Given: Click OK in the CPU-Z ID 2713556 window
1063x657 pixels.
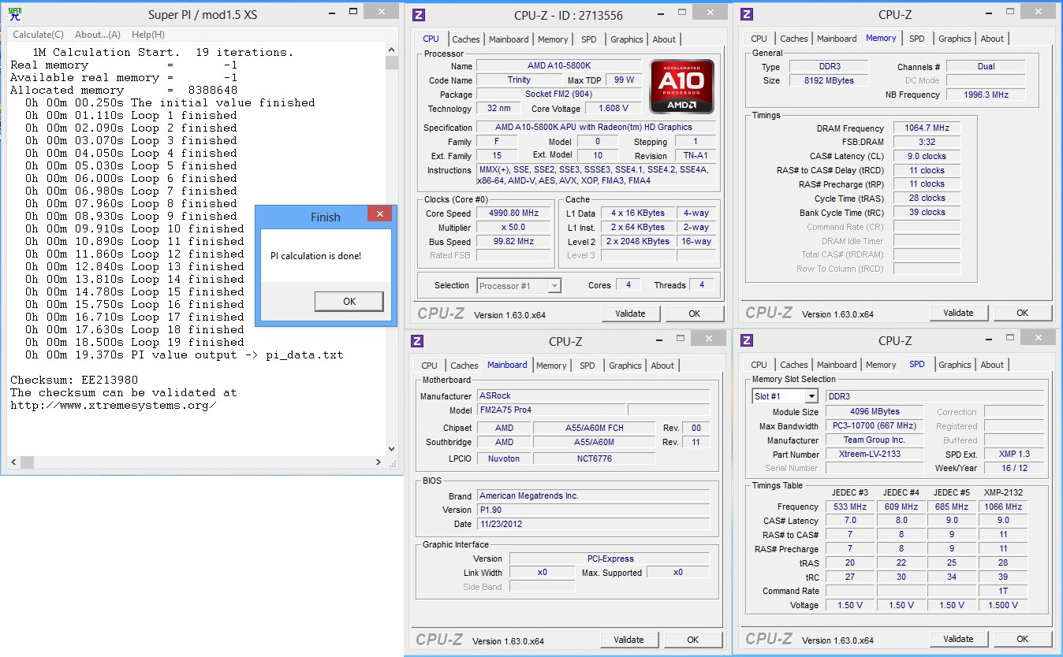Looking at the screenshot, I should (x=694, y=314).
